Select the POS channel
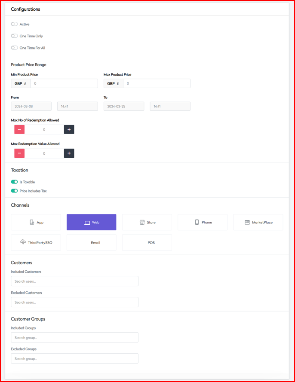295x382 pixels. click(147, 242)
